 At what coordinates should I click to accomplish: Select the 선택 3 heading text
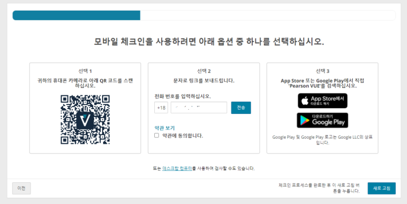[322, 71]
